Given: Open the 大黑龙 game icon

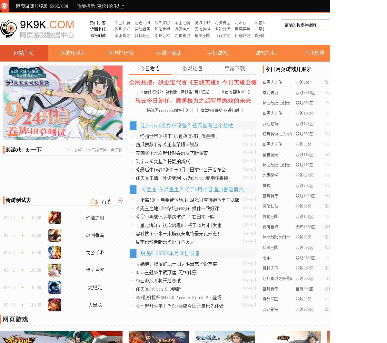Looking at the screenshot, I should pos(55,305).
